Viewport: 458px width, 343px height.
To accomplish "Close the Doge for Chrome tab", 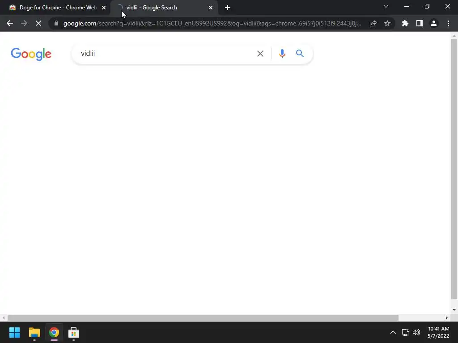I will pyautogui.click(x=104, y=8).
